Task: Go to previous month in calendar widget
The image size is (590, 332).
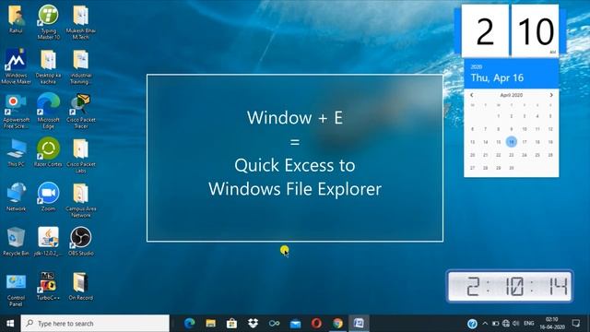Action: (471, 95)
